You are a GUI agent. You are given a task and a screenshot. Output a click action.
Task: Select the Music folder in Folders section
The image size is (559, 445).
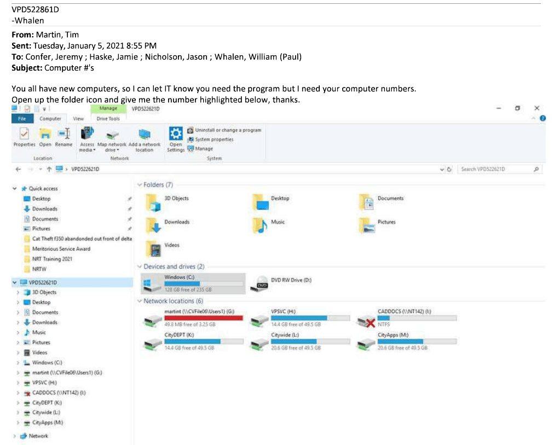click(x=260, y=226)
